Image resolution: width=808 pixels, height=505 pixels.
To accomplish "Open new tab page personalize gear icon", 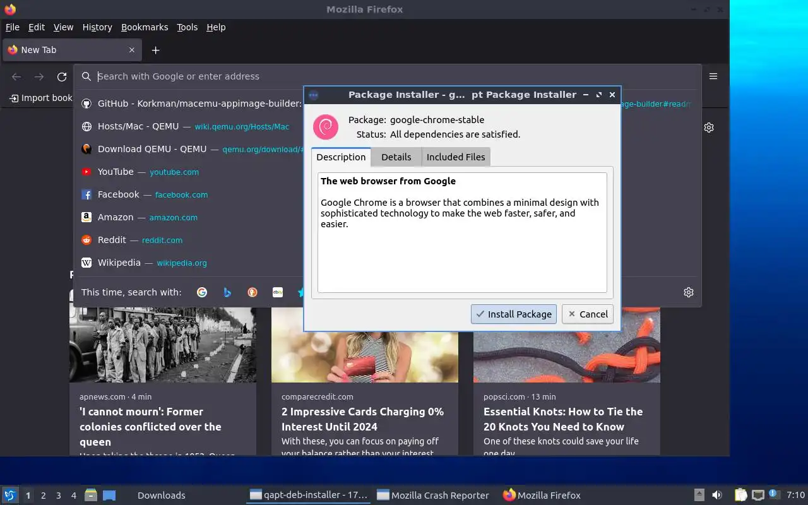I will coord(709,128).
